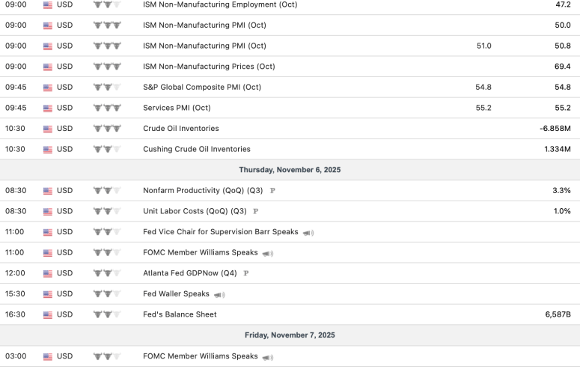Click the -6.858M crude oil previous value

(x=555, y=129)
